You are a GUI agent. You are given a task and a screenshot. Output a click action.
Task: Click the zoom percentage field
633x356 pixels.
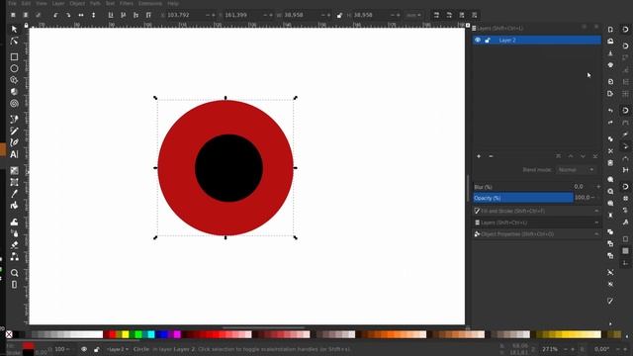pos(551,349)
